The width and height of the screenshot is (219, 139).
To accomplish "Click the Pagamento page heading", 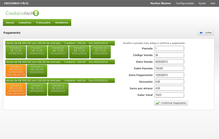I will 12,33.
